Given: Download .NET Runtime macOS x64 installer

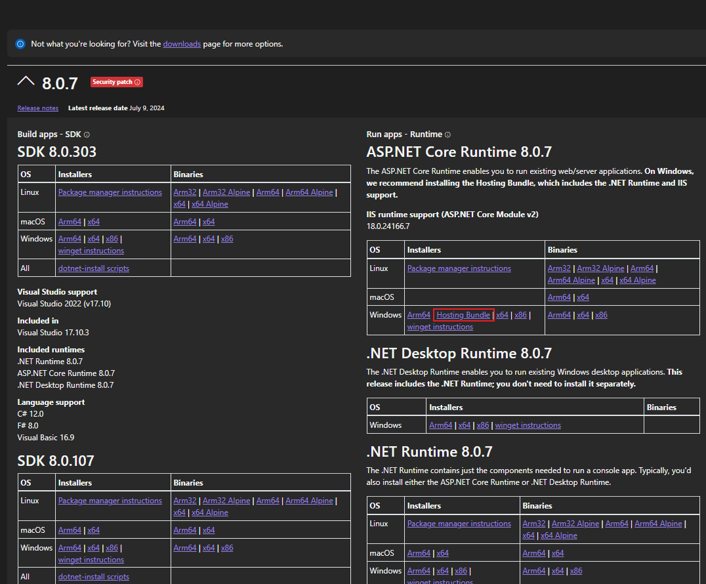Looking at the screenshot, I should point(443,553).
